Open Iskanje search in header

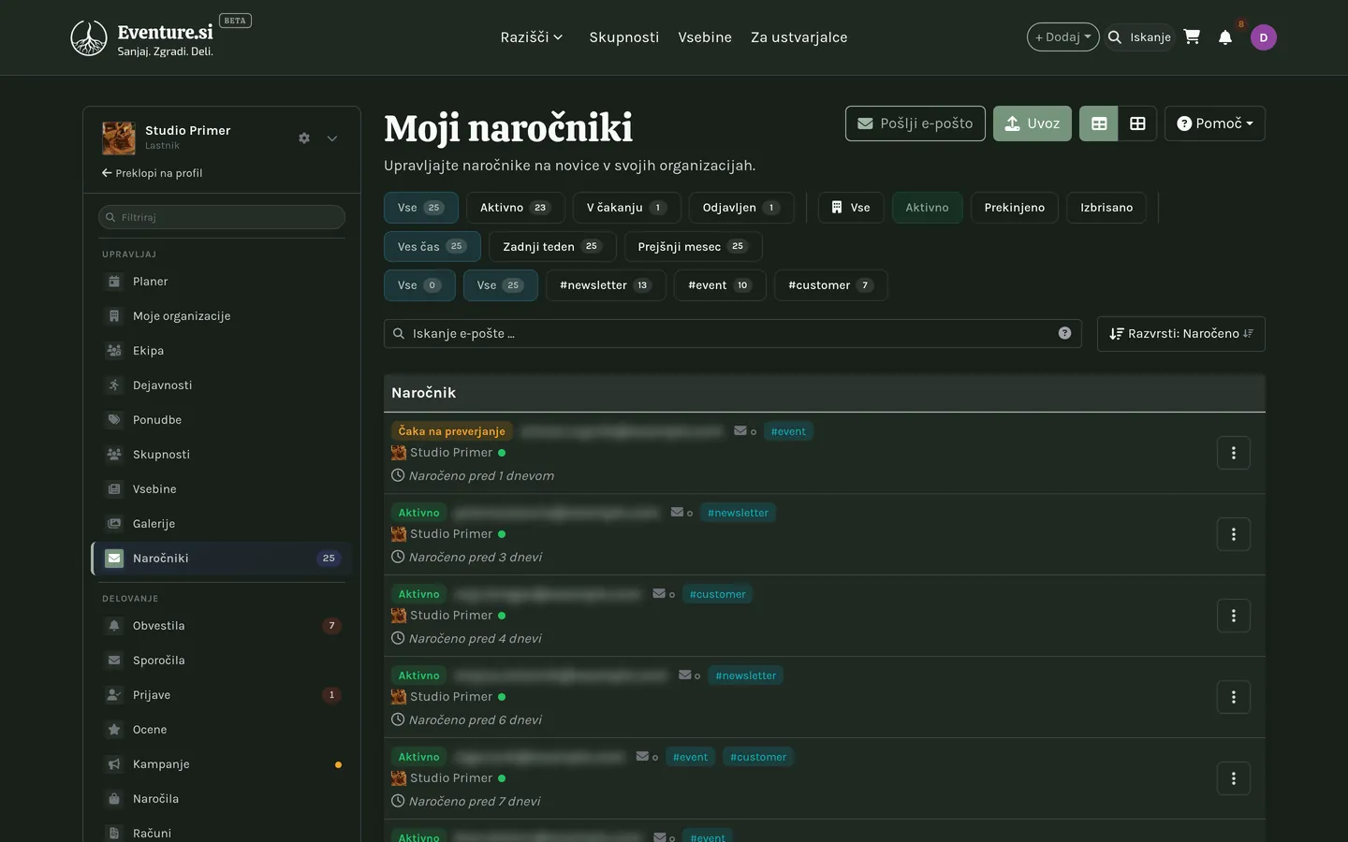[x=1140, y=37]
